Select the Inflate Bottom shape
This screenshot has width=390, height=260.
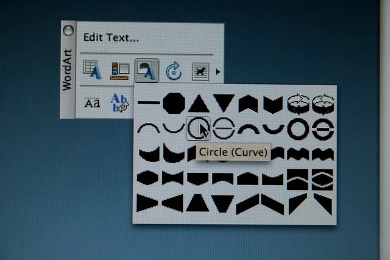(x=198, y=179)
